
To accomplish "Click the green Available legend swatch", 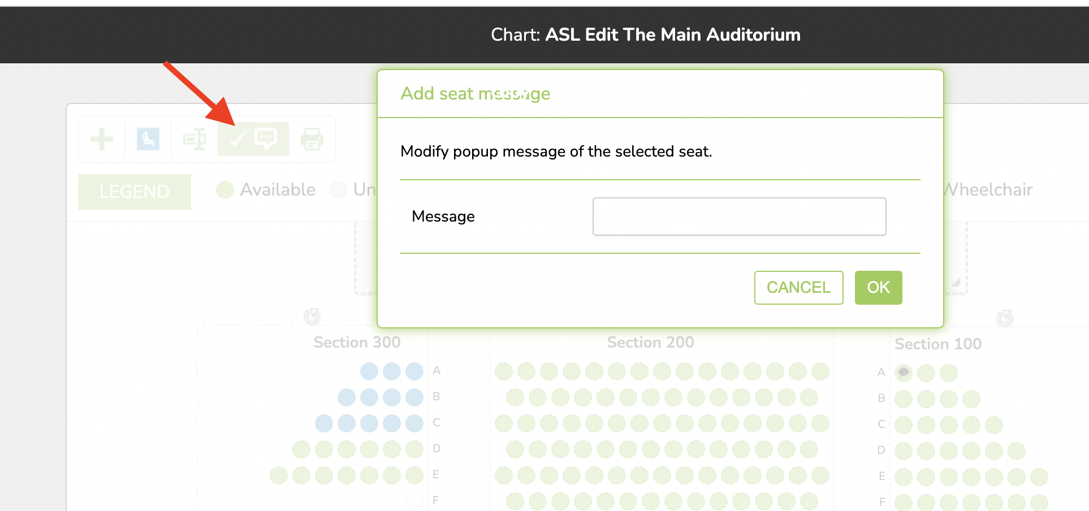I will click(225, 190).
